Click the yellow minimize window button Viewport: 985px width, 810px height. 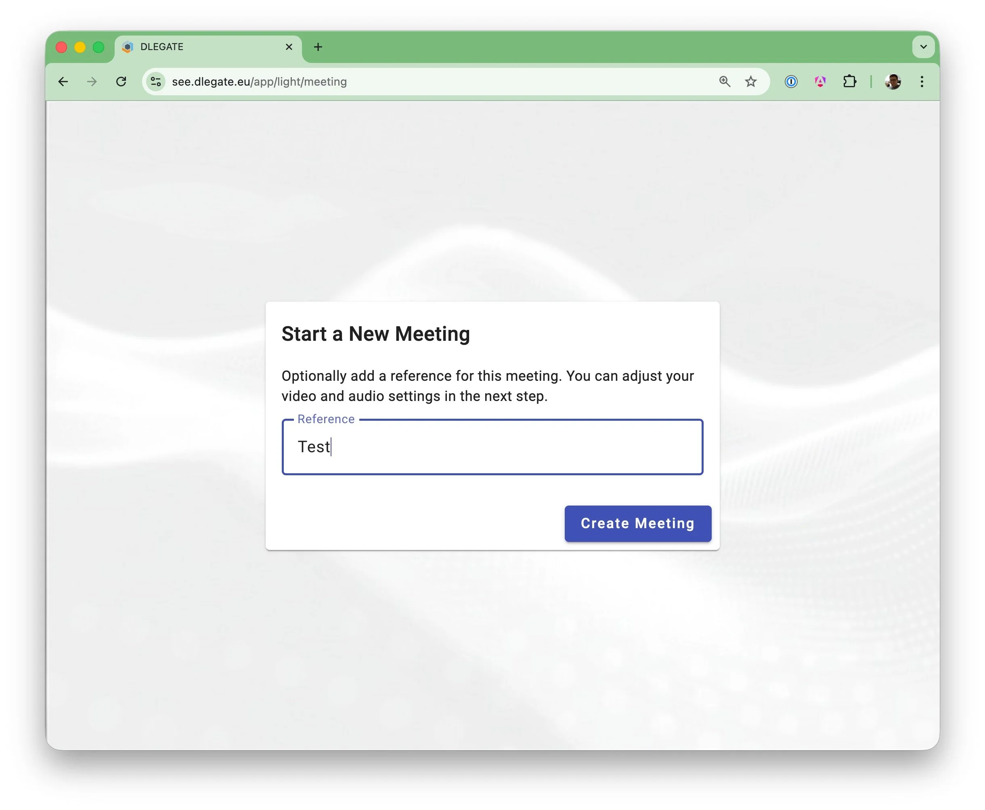tap(80, 47)
